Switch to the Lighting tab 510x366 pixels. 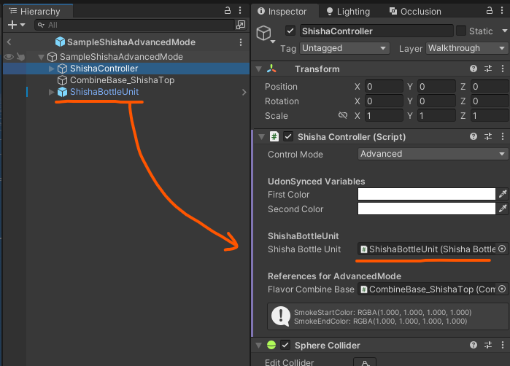(349, 12)
